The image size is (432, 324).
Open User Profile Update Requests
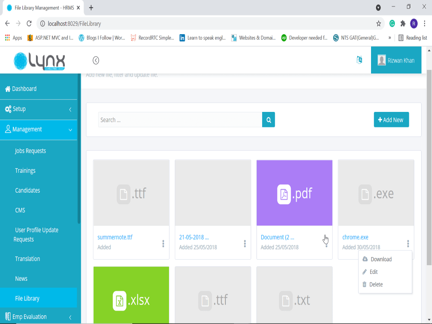pos(36,235)
